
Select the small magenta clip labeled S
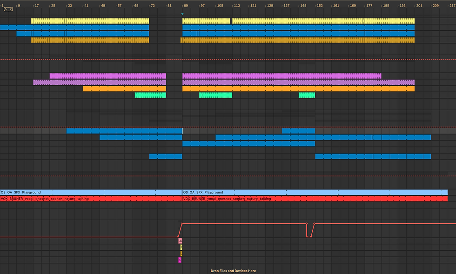[x=180, y=260]
